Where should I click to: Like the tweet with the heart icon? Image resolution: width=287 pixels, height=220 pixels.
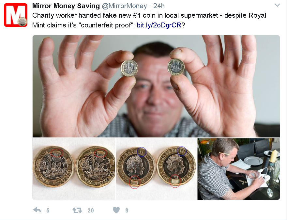pos(116,210)
